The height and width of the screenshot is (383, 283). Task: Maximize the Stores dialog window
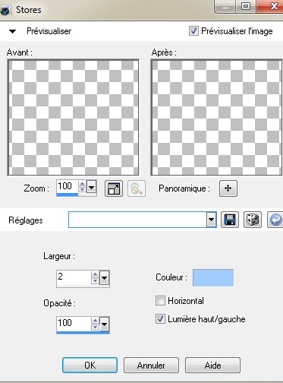246,6
